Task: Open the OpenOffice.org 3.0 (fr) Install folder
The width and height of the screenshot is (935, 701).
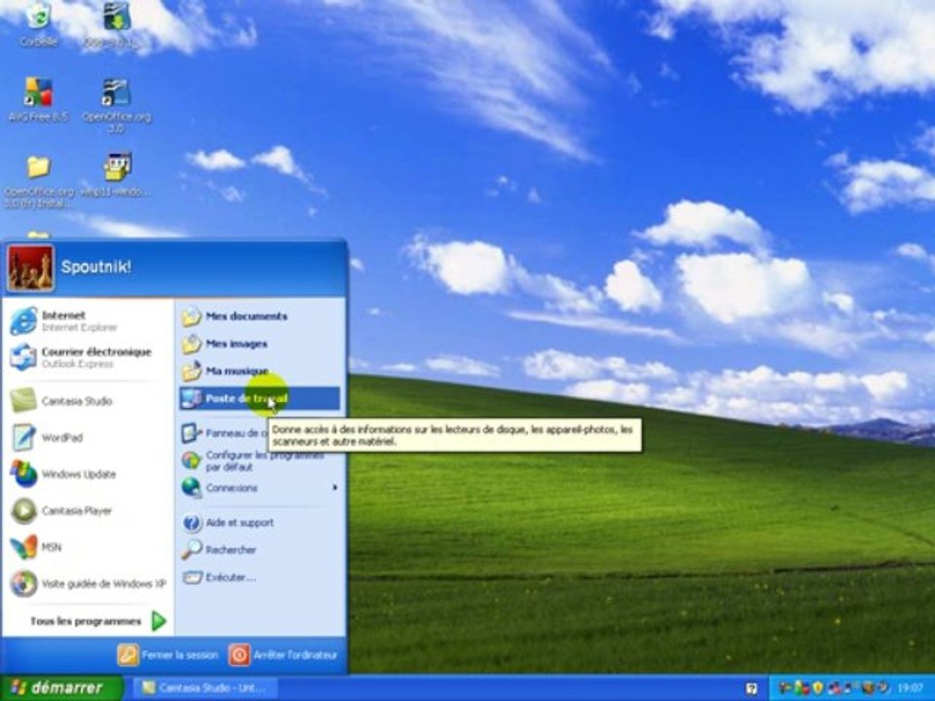Action: coord(38,180)
